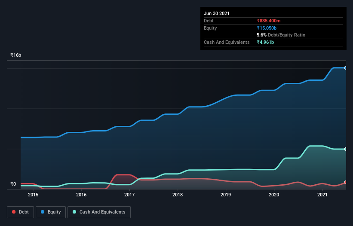Screen dimensions: 353x226
Task: Click the ₹0 y-axis label
Action: click(13, 184)
